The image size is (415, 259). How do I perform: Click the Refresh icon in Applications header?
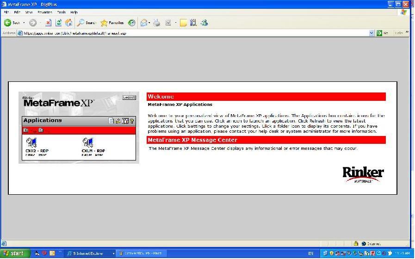pyautogui.click(x=118, y=121)
